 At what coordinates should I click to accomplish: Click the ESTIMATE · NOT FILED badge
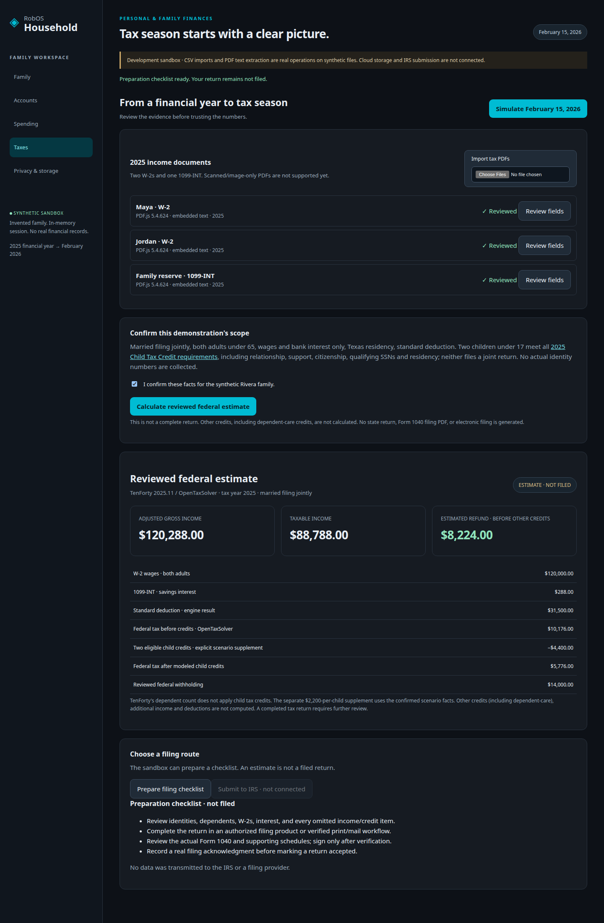(544, 485)
